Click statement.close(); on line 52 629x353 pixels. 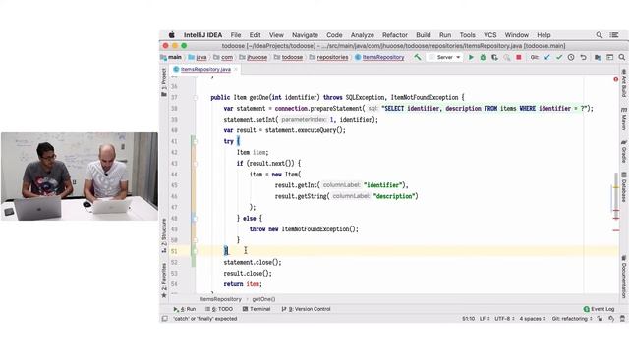[x=253, y=262]
